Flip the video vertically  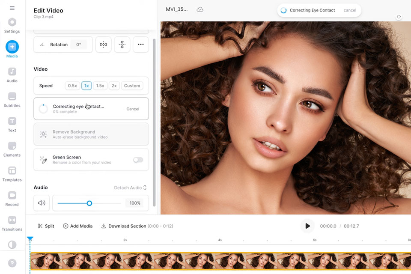click(122, 45)
